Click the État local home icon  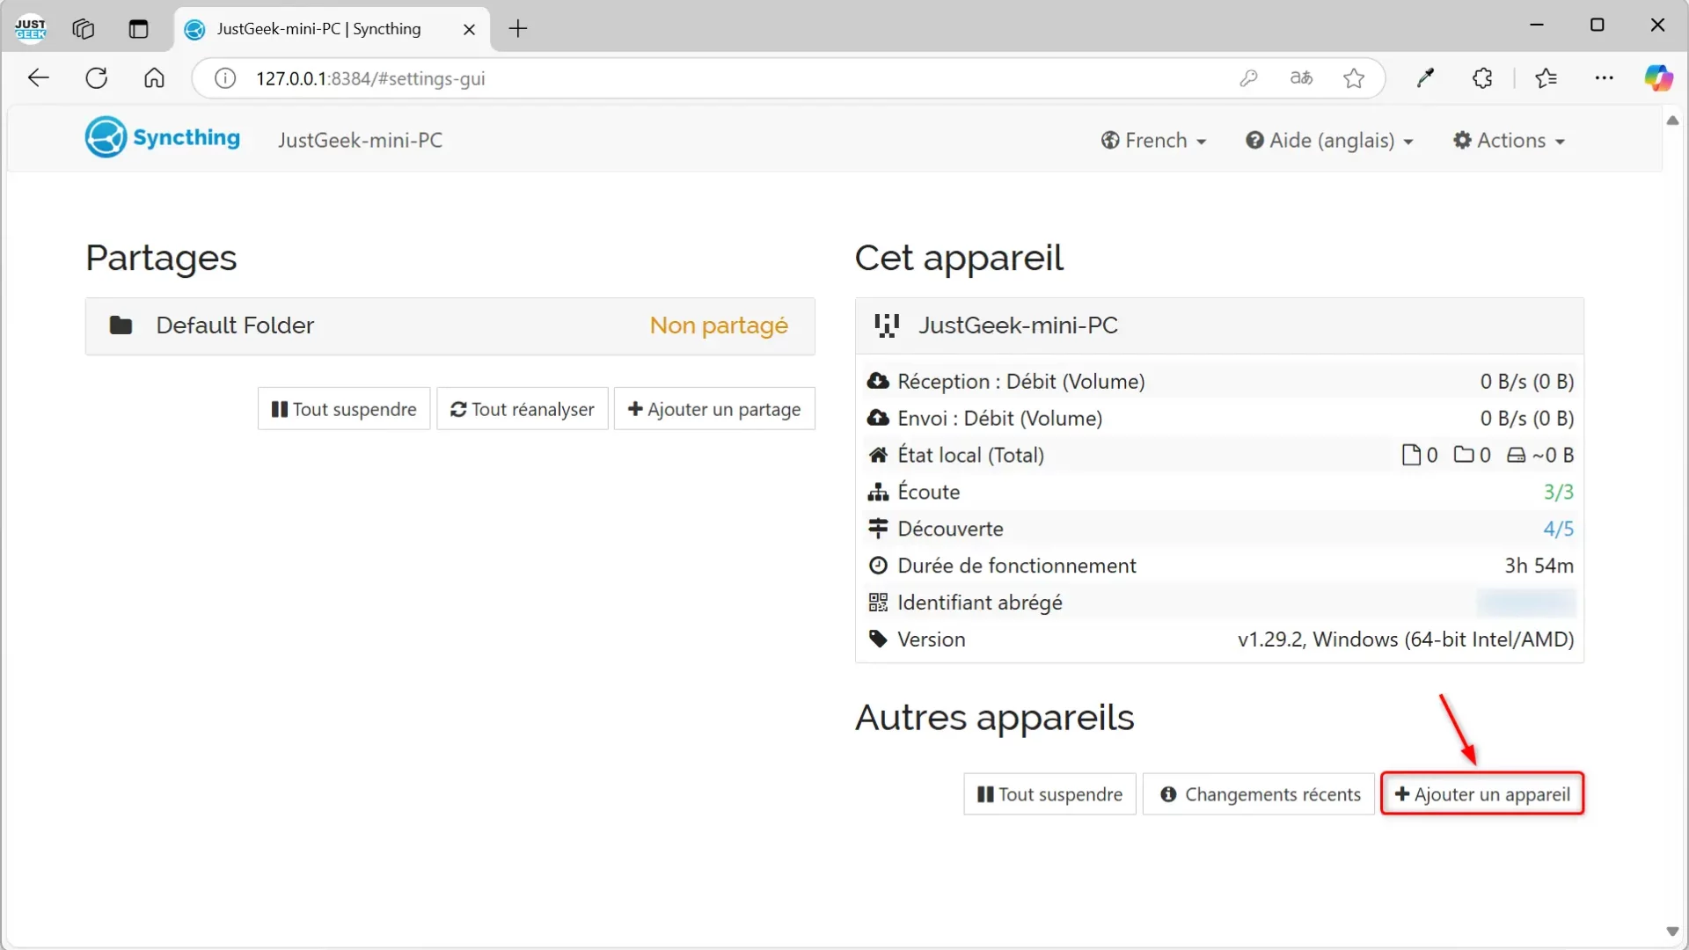tap(878, 455)
